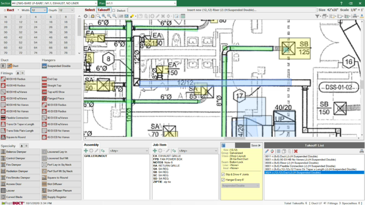Uncheck Hanger Every 6' option

[223, 180]
